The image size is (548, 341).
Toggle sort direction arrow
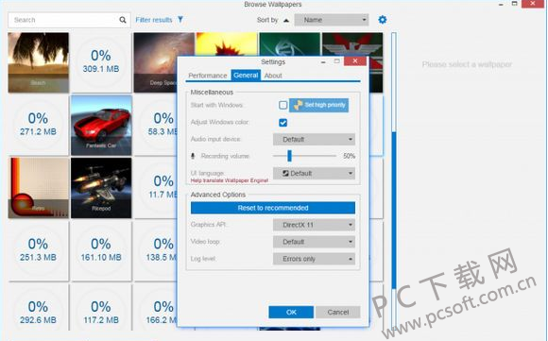click(x=286, y=20)
